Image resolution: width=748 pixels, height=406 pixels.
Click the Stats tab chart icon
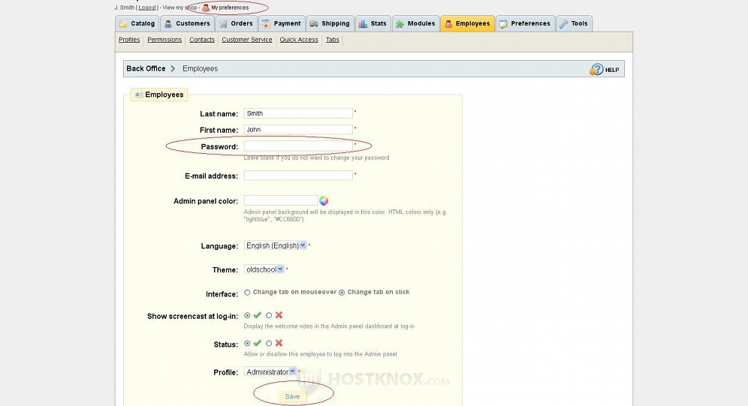point(363,24)
